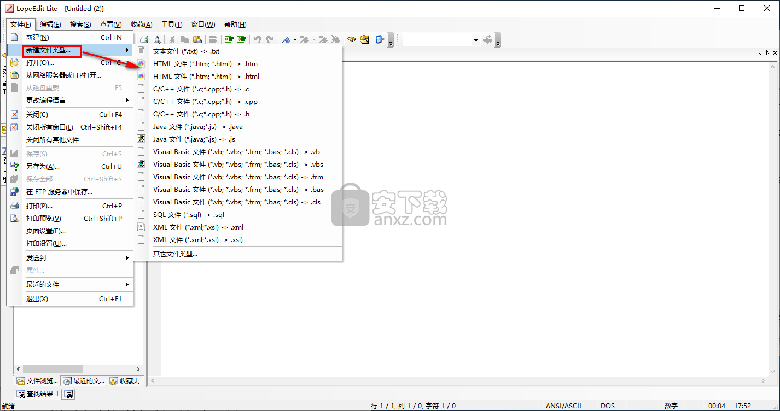Open the bookmark icon dropdown arrow

pyautogui.click(x=295, y=39)
